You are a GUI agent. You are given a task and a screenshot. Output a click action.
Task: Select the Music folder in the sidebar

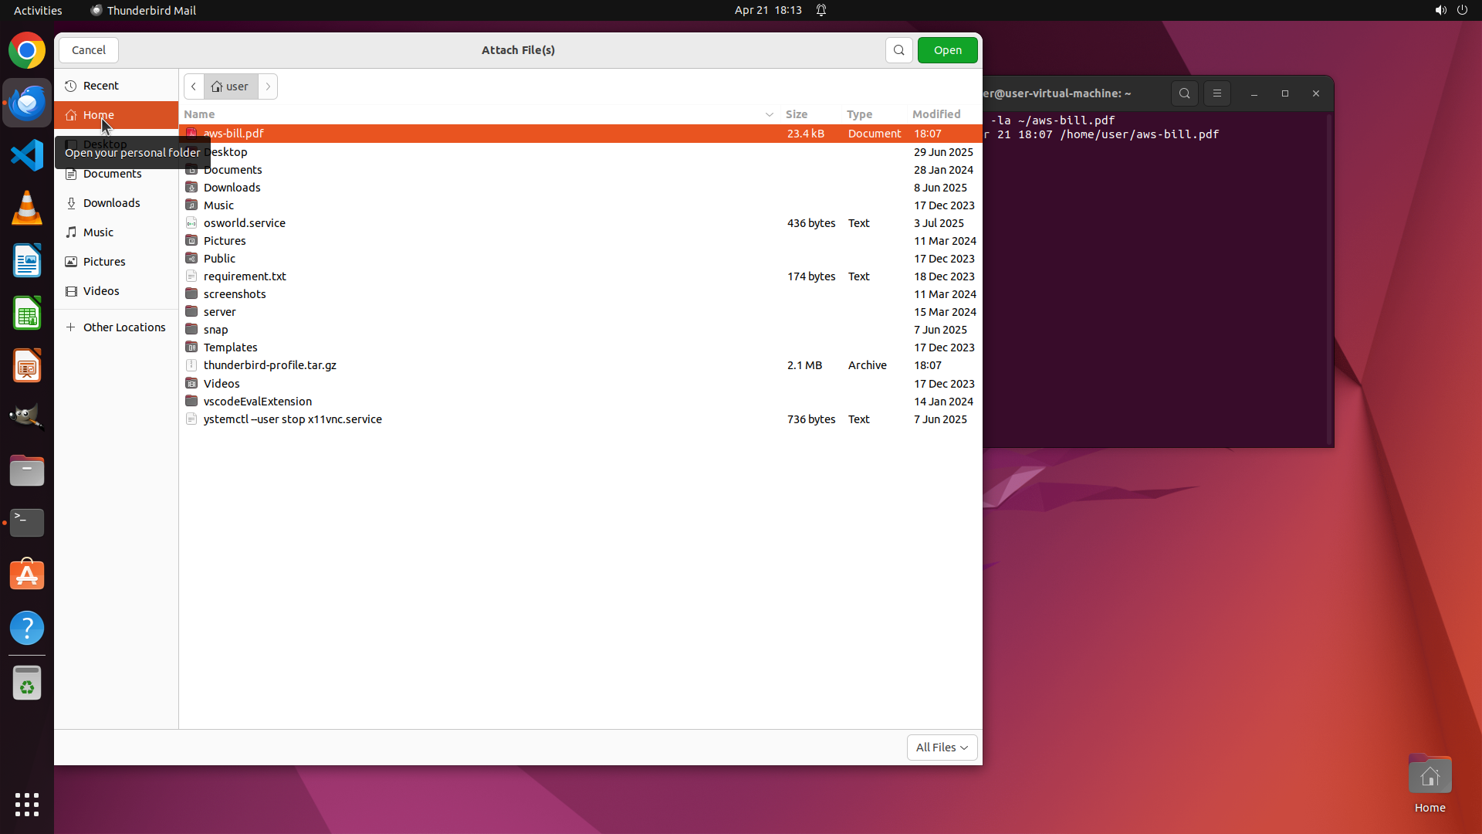coord(98,232)
